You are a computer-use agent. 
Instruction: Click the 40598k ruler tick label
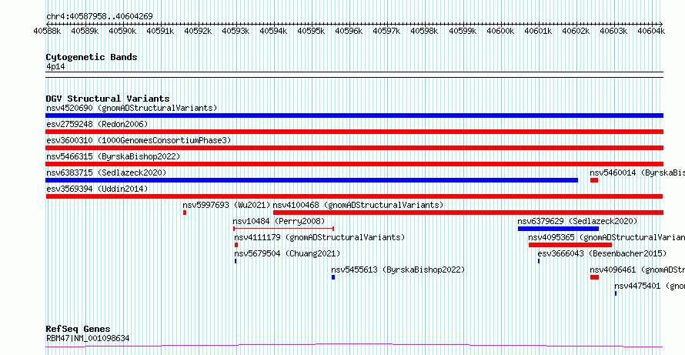point(423,31)
